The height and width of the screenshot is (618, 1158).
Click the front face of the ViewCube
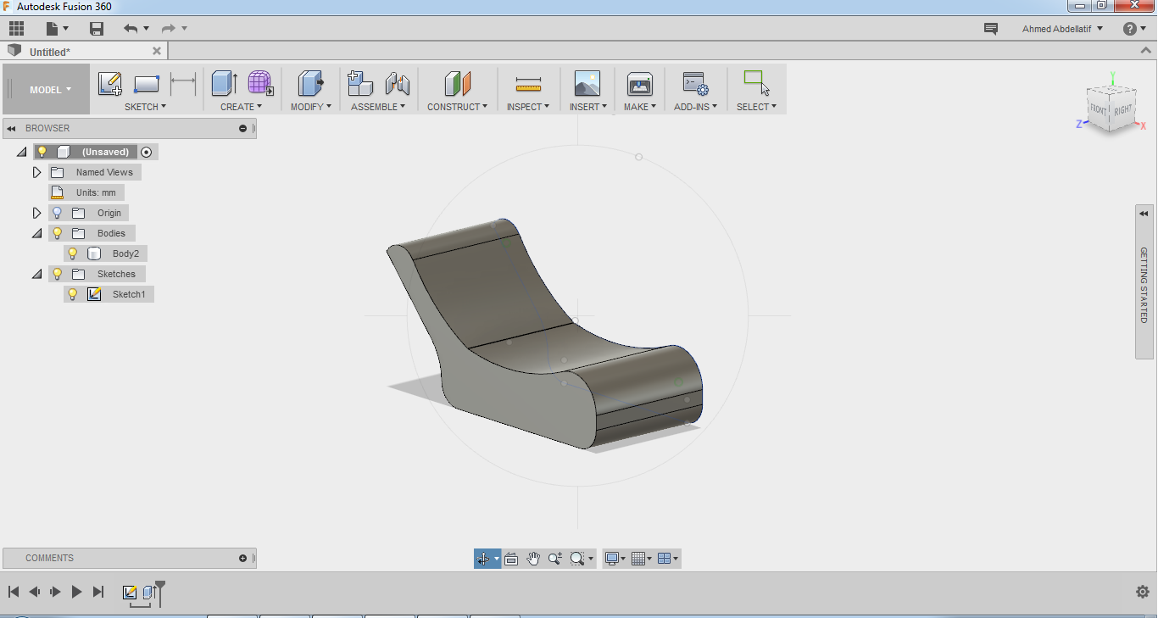click(1099, 110)
